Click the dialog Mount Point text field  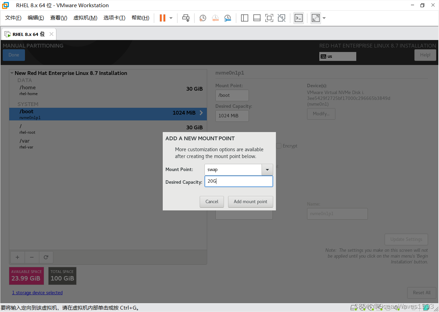tap(233, 170)
